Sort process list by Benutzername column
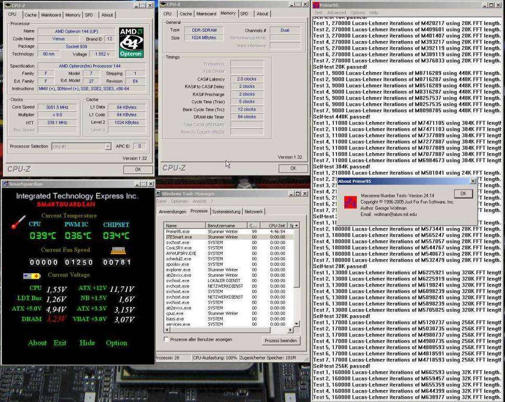Screen dimensions: 505x402 226,225
